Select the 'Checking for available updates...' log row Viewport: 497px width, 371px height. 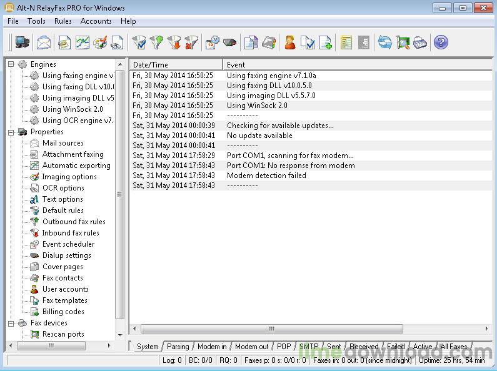311,126
